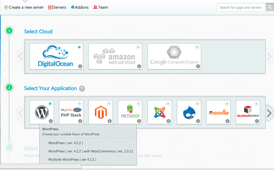Image resolution: width=274 pixels, height=170 pixels.
Task: Click Create a new server link
Action: (24, 7)
